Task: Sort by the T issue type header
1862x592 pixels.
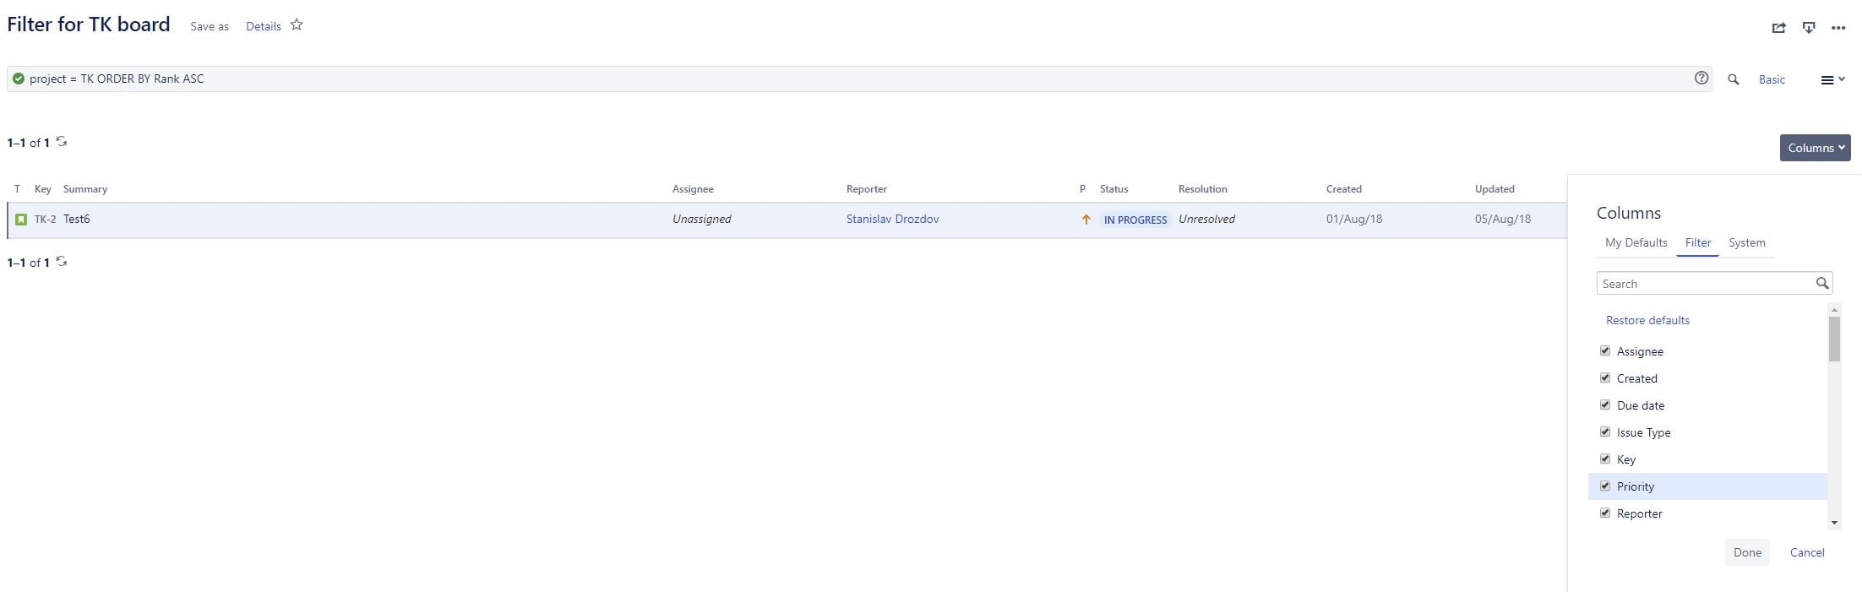Action: (17, 189)
